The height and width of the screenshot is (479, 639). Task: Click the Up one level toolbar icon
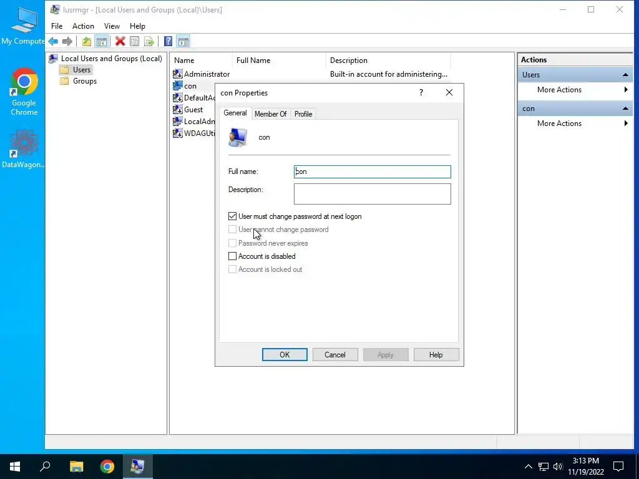coord(86,41)
